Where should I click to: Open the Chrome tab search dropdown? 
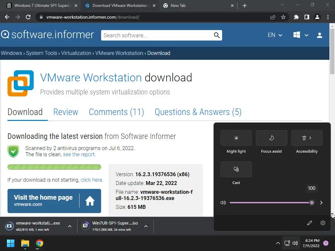click(x=282, y=5)
